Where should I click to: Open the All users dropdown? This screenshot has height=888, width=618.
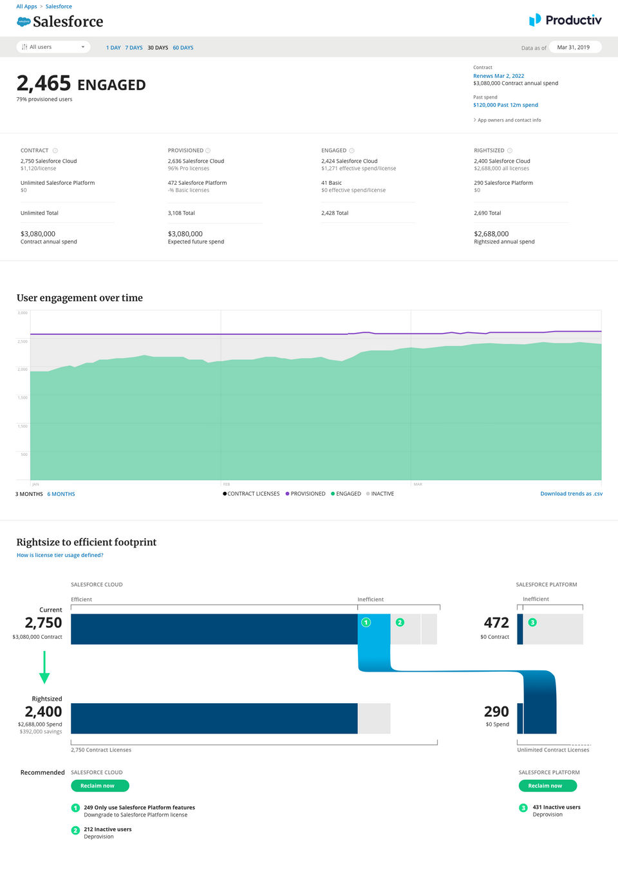(x=53, y=47)
